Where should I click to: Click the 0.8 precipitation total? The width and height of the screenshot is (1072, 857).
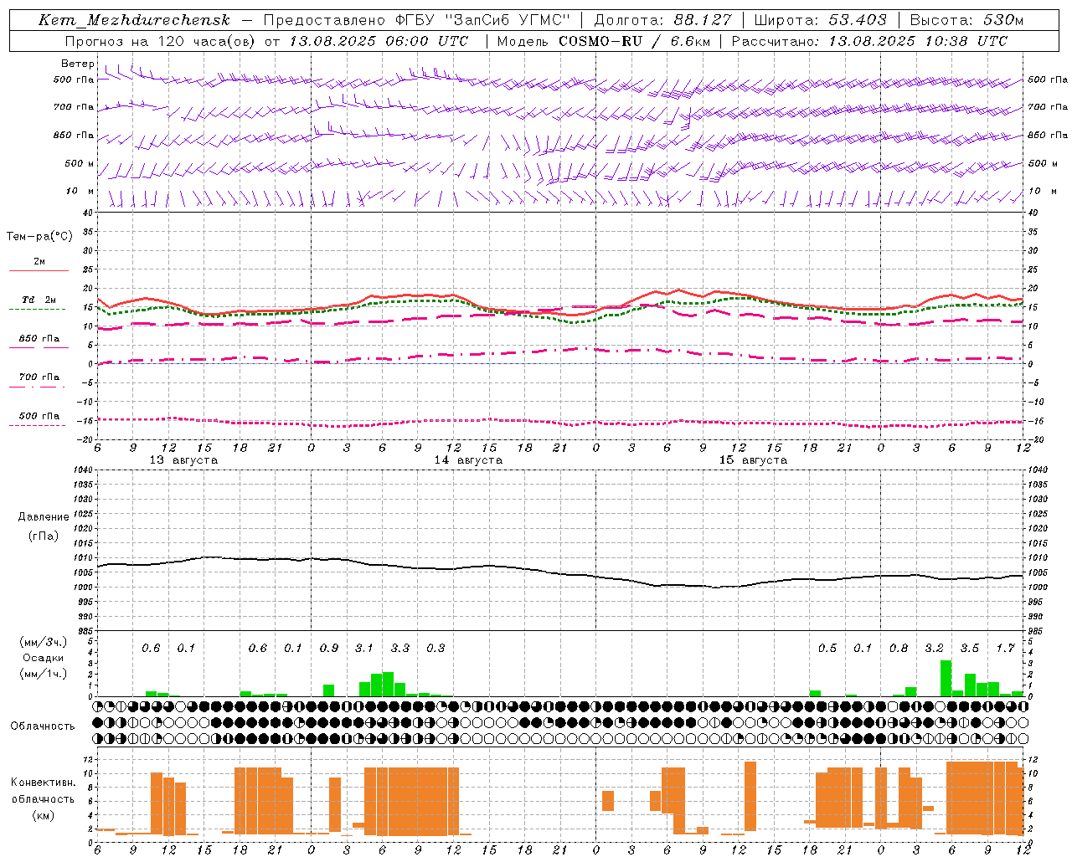899,649
